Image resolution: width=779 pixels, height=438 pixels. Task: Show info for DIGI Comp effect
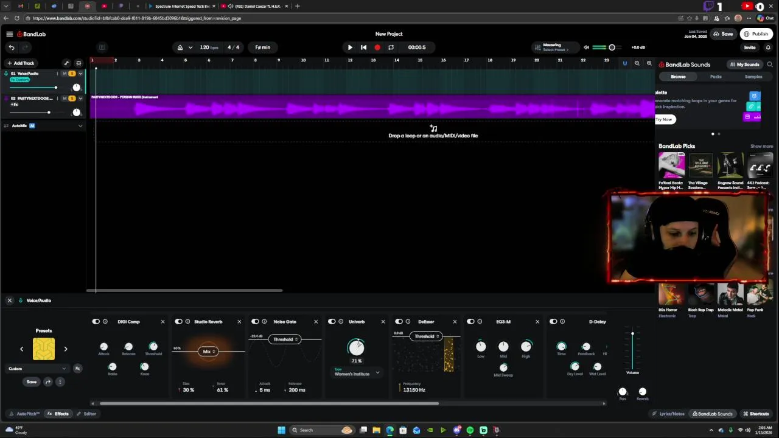coord(105,322)
